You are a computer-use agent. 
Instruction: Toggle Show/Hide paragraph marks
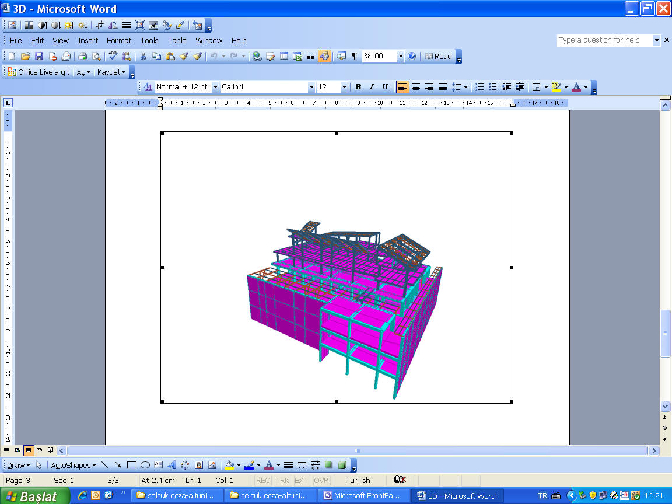pos(354,57)
